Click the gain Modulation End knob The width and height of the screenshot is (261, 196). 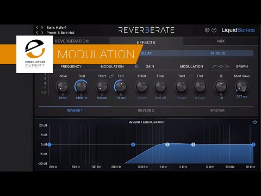(x=200, y=87)
